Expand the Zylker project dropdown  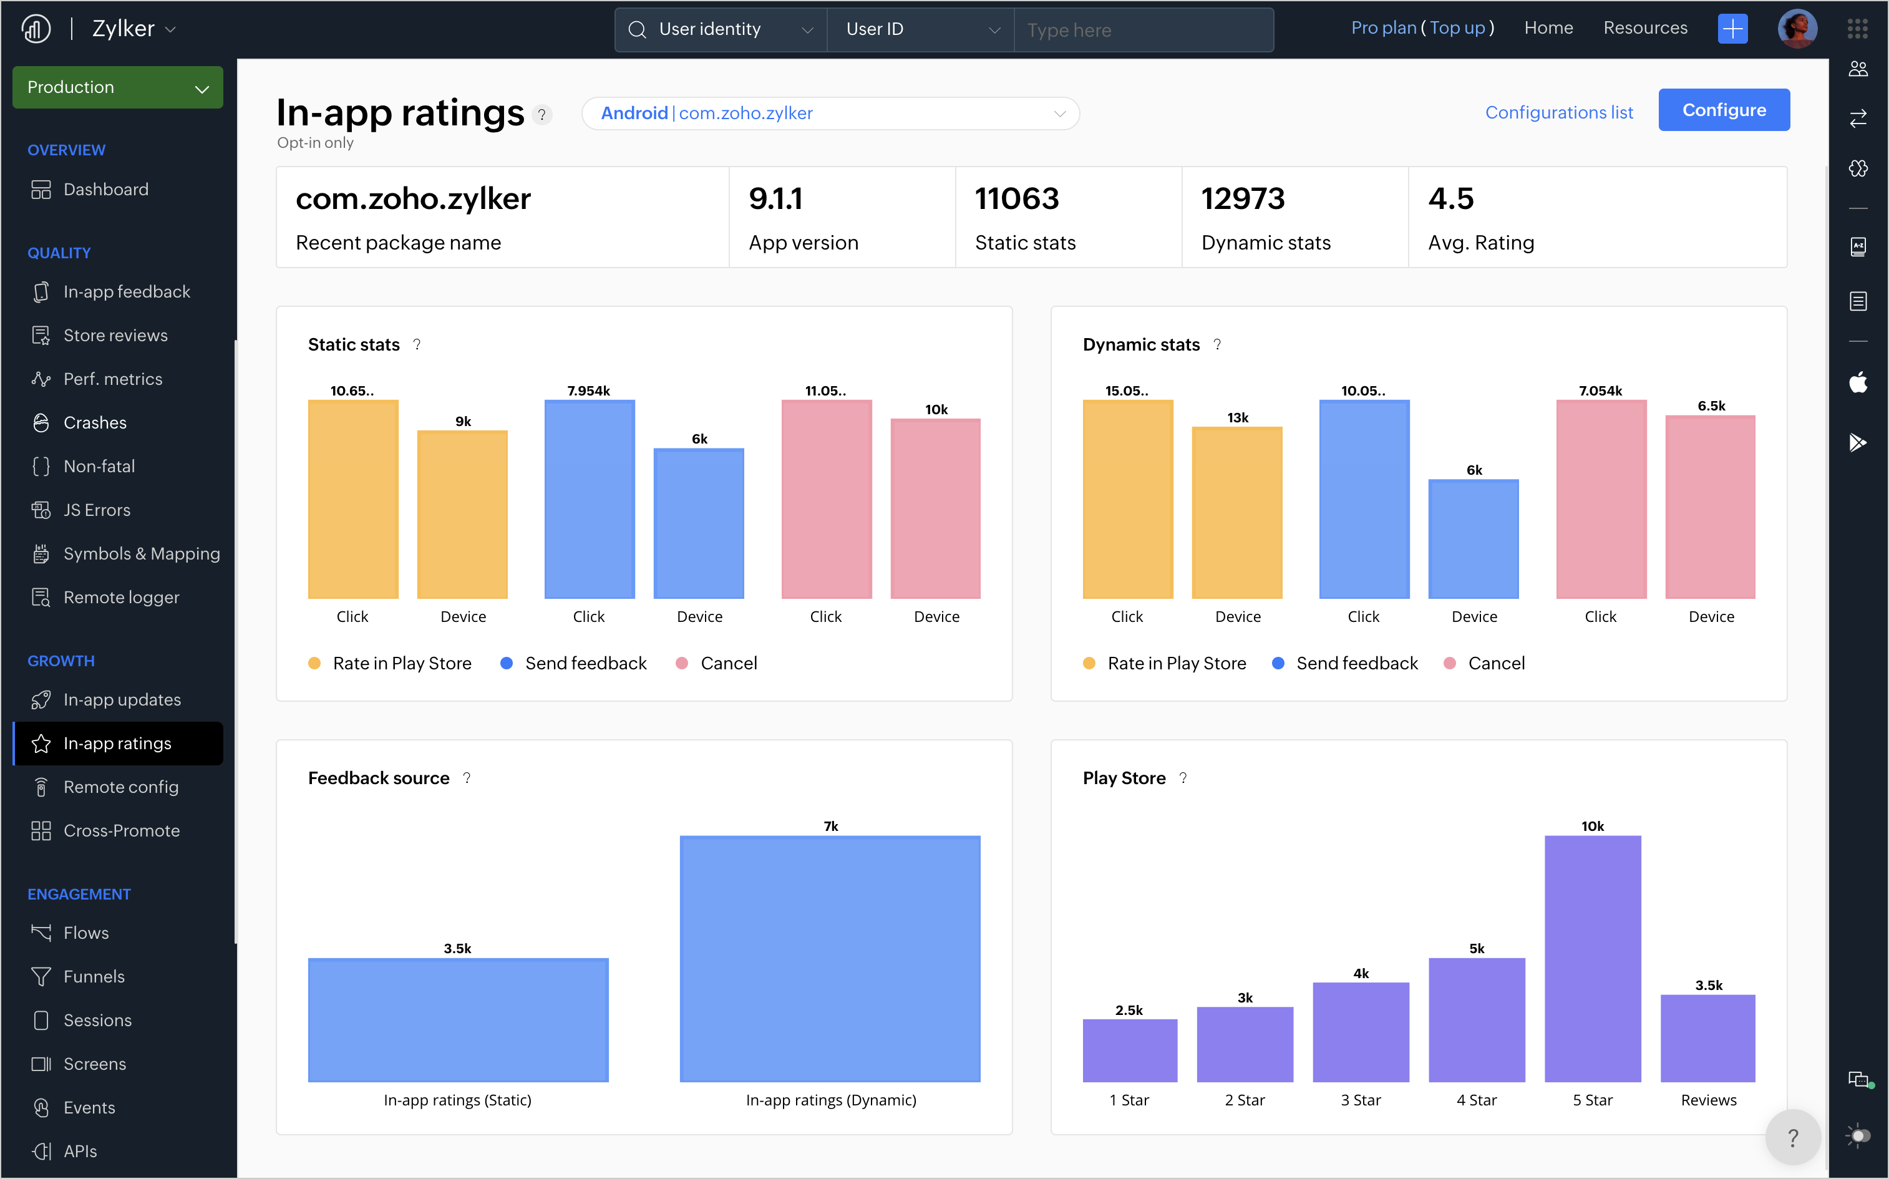(134, 29)
